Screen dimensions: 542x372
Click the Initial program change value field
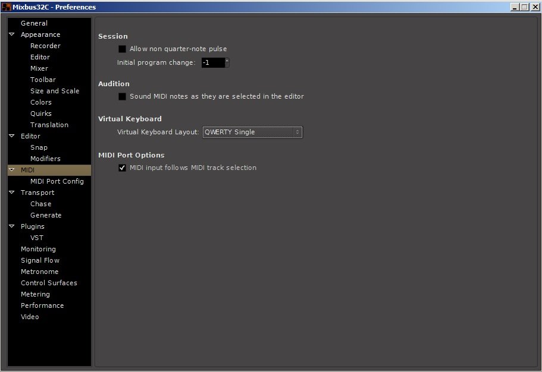click(x=213, y=62)
